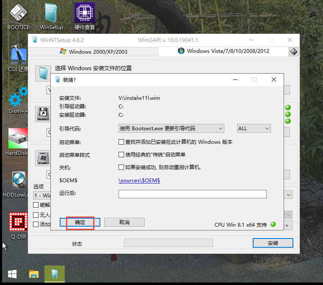Open the Bootsect.exe boot code dropdown
This screenshot has height=285, width=323.
[x=171, y=129]
